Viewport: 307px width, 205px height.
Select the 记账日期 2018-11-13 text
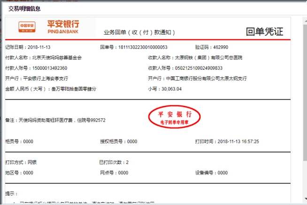(x=28, y=47)
